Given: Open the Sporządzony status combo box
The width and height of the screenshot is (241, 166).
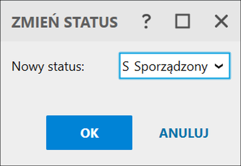Looking at the screenshot, I should click(175, 66).
